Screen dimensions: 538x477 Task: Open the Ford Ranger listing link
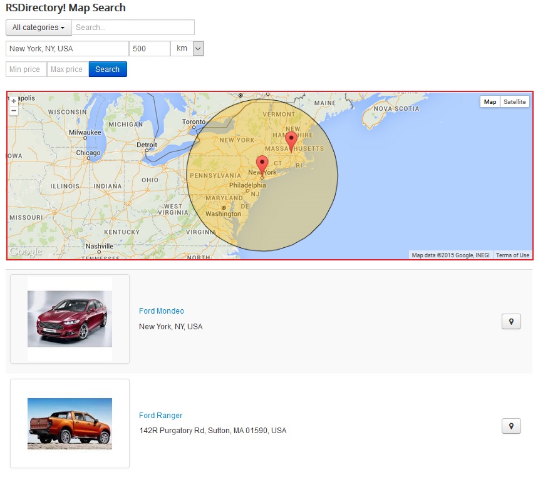pos(160,416)
